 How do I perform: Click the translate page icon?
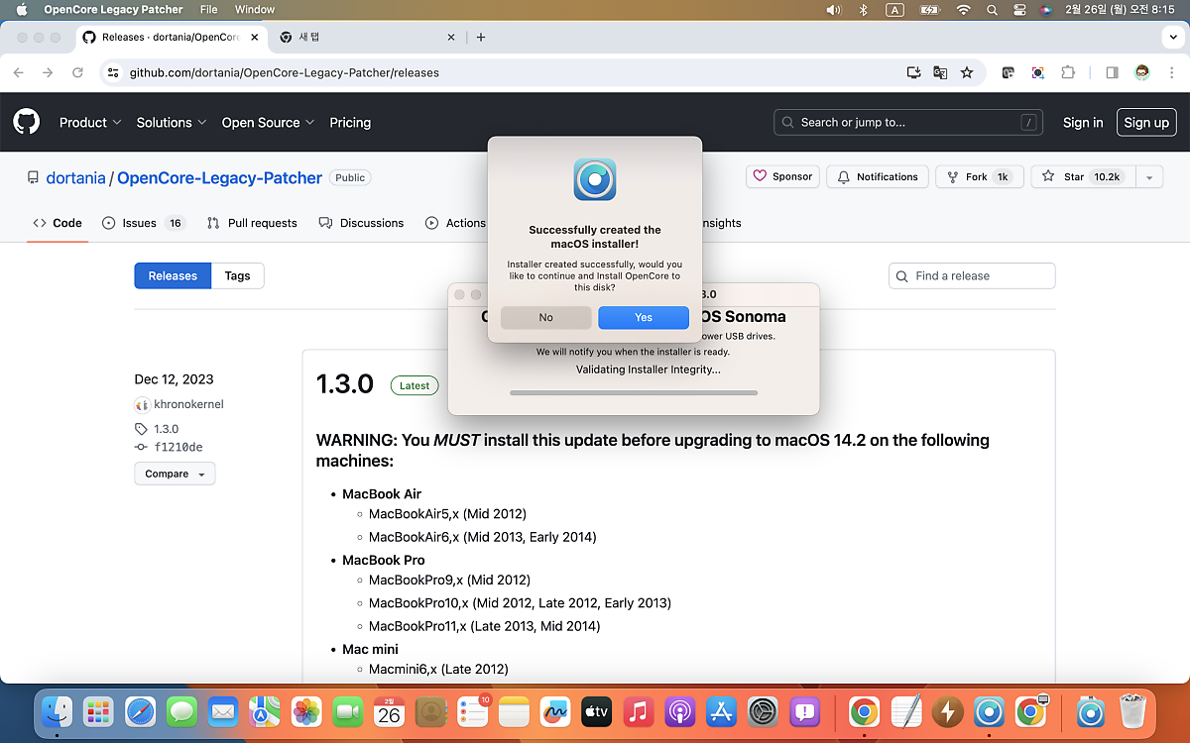tap(940, 72)
